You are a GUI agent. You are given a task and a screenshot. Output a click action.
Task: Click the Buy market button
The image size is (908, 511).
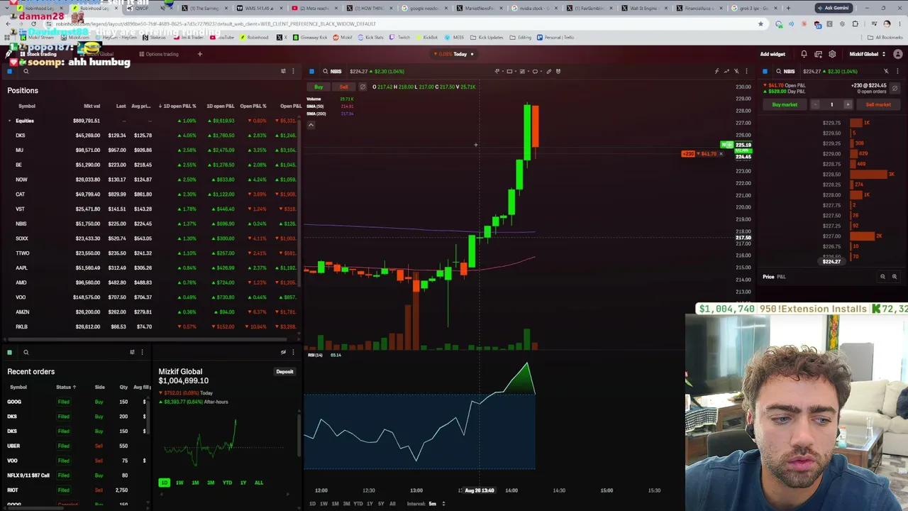pos(785,104)
